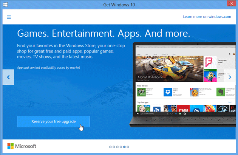Click the Asphalt 8: Airborne banner
The height and width of the screenshot is (155, 238).
point(169,69)
